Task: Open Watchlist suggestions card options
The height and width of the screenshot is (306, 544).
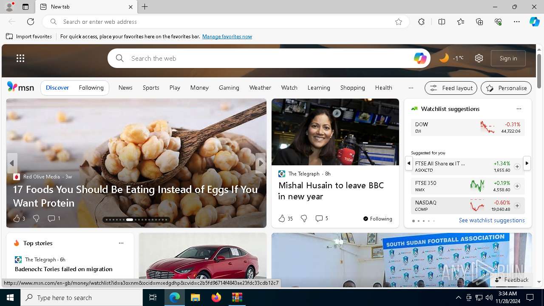Action: (518, 109)
